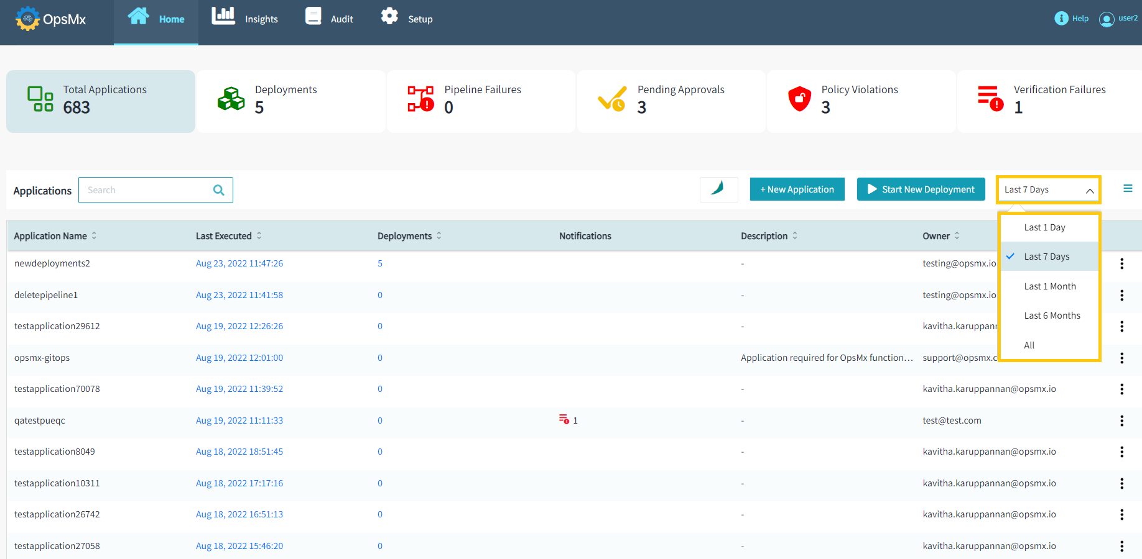This screenshot has width=1142, height=559.
Task: Open three-dot menu for testapplication26742 row
Action: (x=1121, y=515)
